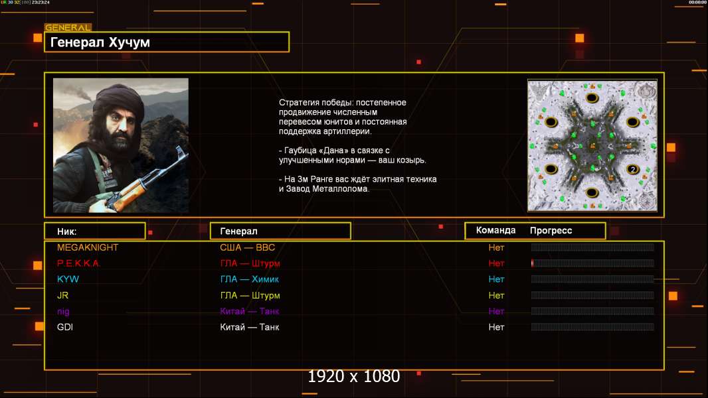Click США — ВВС general entry
The width and height of the screenshot is (708, 398).
coord(248,247)
